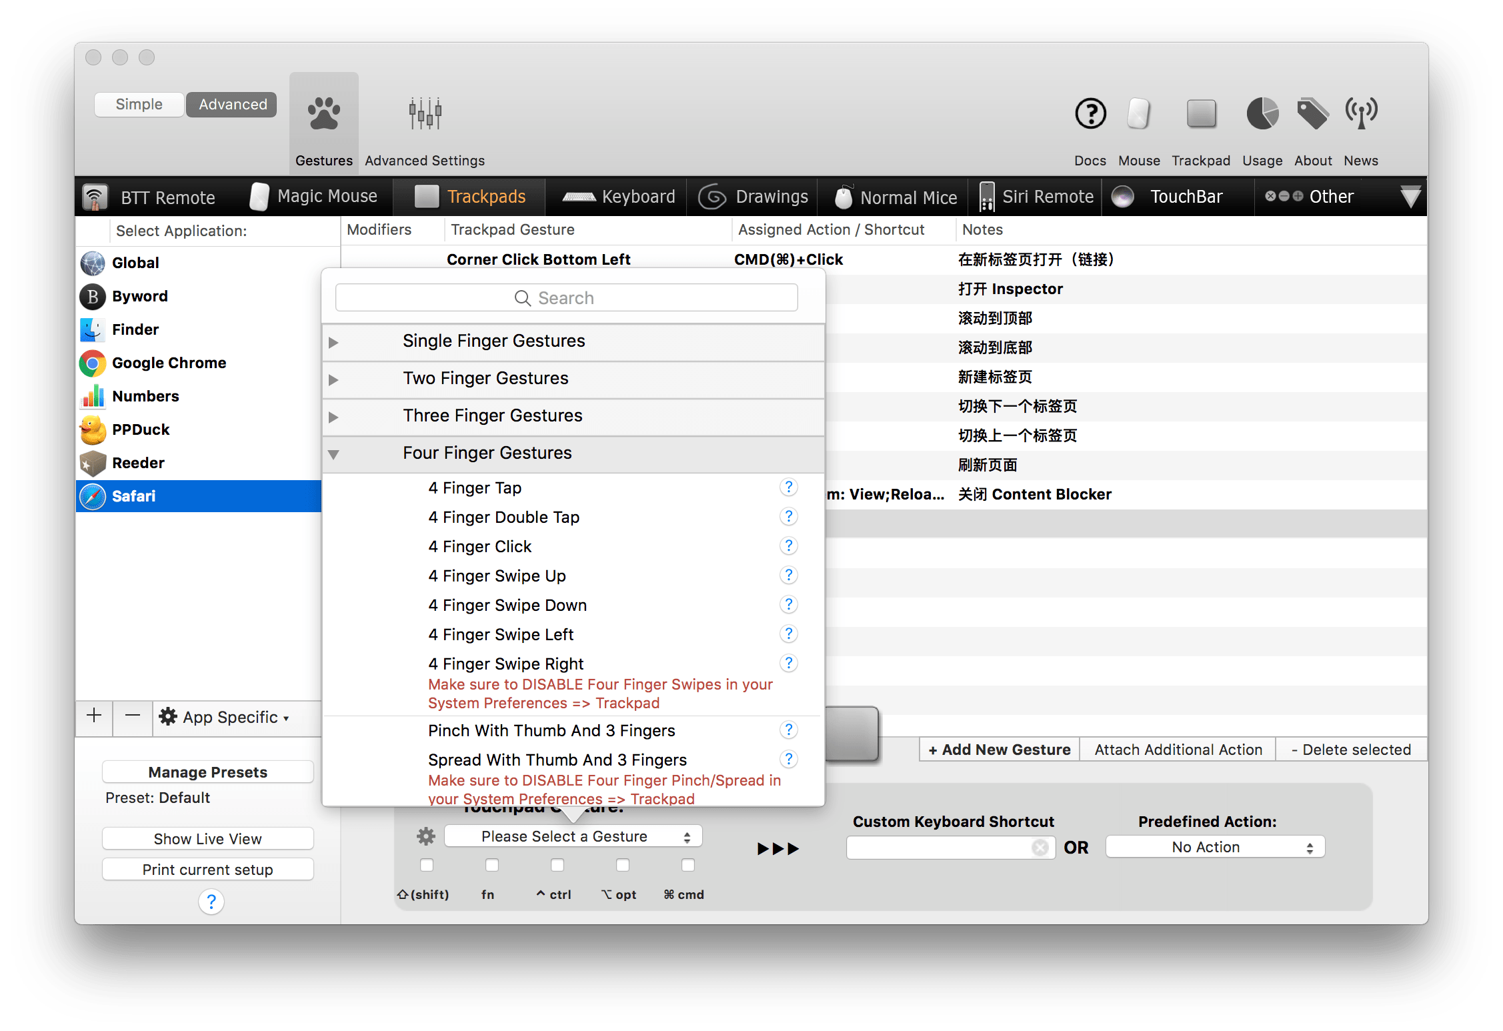The width and height of the screenshot is (1503, 1031).
Task: Collapse Four Finger Gestures group
Action: pos(333,454)
